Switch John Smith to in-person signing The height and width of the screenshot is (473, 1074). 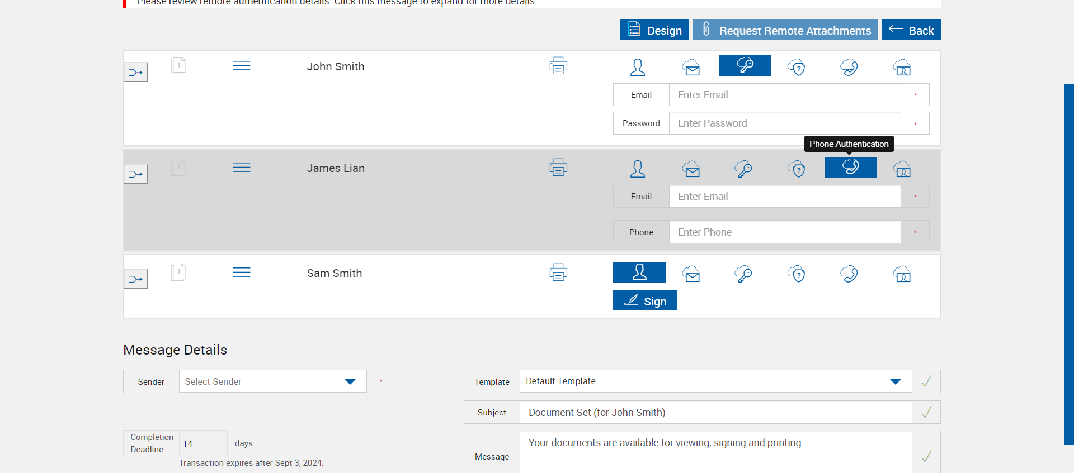638,67
